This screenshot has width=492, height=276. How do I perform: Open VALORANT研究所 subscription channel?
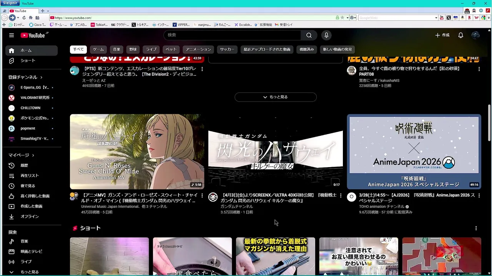[x=32, y=98]
